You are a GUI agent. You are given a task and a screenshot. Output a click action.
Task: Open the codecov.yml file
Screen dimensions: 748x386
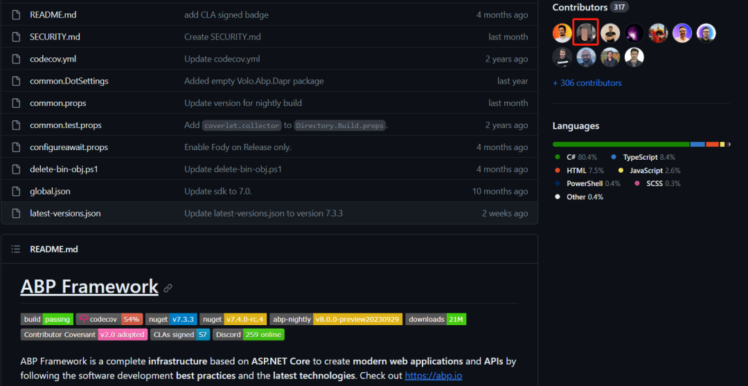pyautogui.click(x=53, y=59)
